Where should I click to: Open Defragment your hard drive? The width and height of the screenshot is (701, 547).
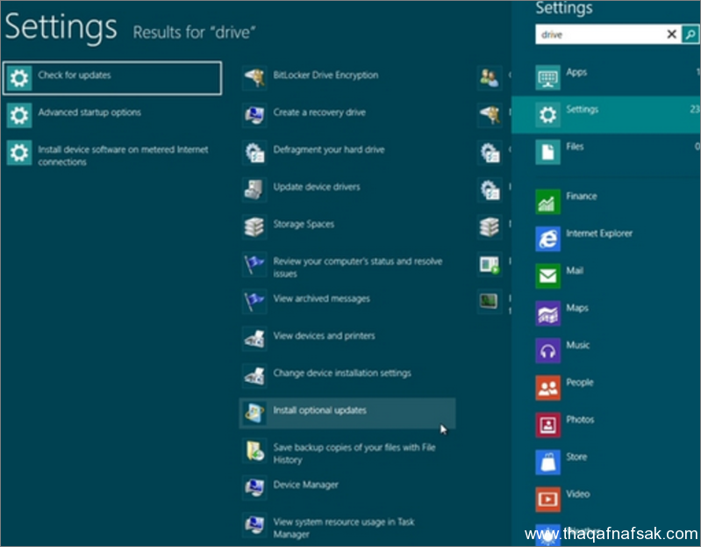click(328, 150)
